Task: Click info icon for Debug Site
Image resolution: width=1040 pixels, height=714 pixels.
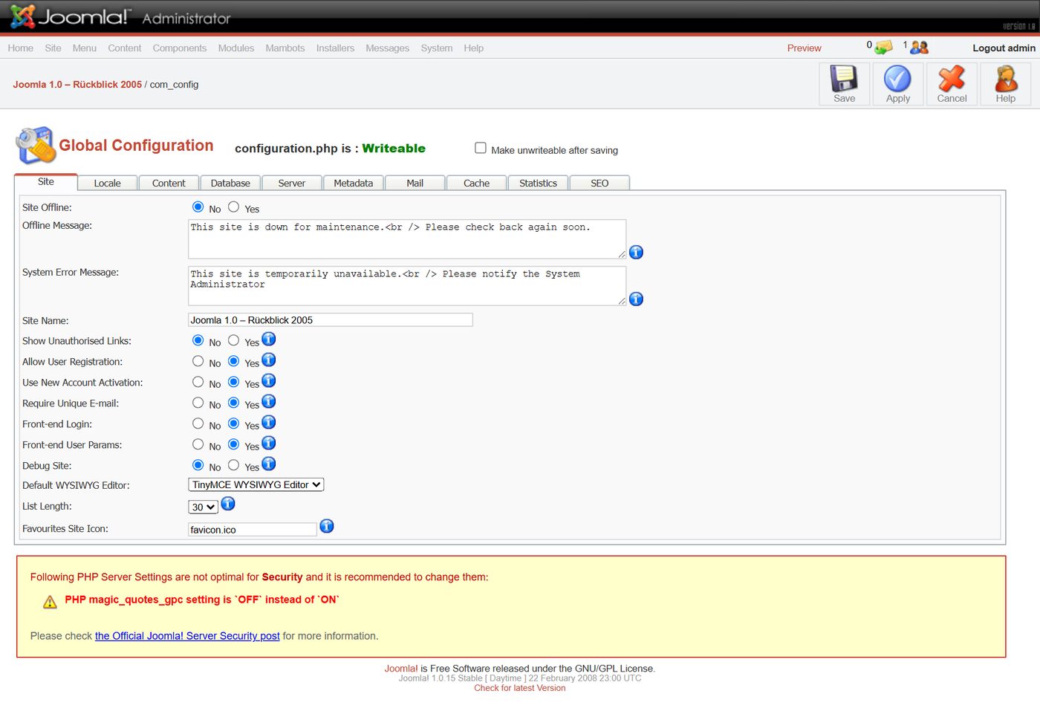Action: tap(269, 464)
